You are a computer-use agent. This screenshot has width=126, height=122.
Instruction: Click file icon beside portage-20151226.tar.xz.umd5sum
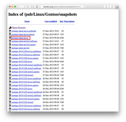[x=10, y=51]
